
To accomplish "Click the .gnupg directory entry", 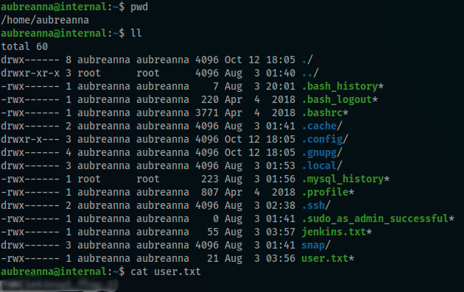I will coord(319,152).
